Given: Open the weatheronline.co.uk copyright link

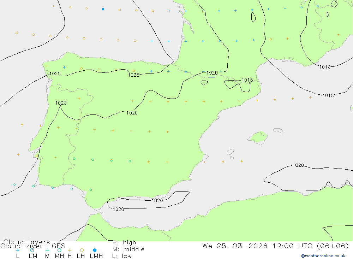Looking at the screenshot, I should click(x=323, y=256).
